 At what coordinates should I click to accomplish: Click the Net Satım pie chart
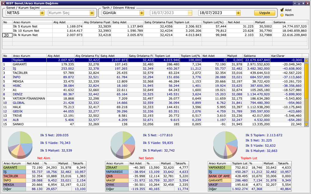[x=123, y=145]
